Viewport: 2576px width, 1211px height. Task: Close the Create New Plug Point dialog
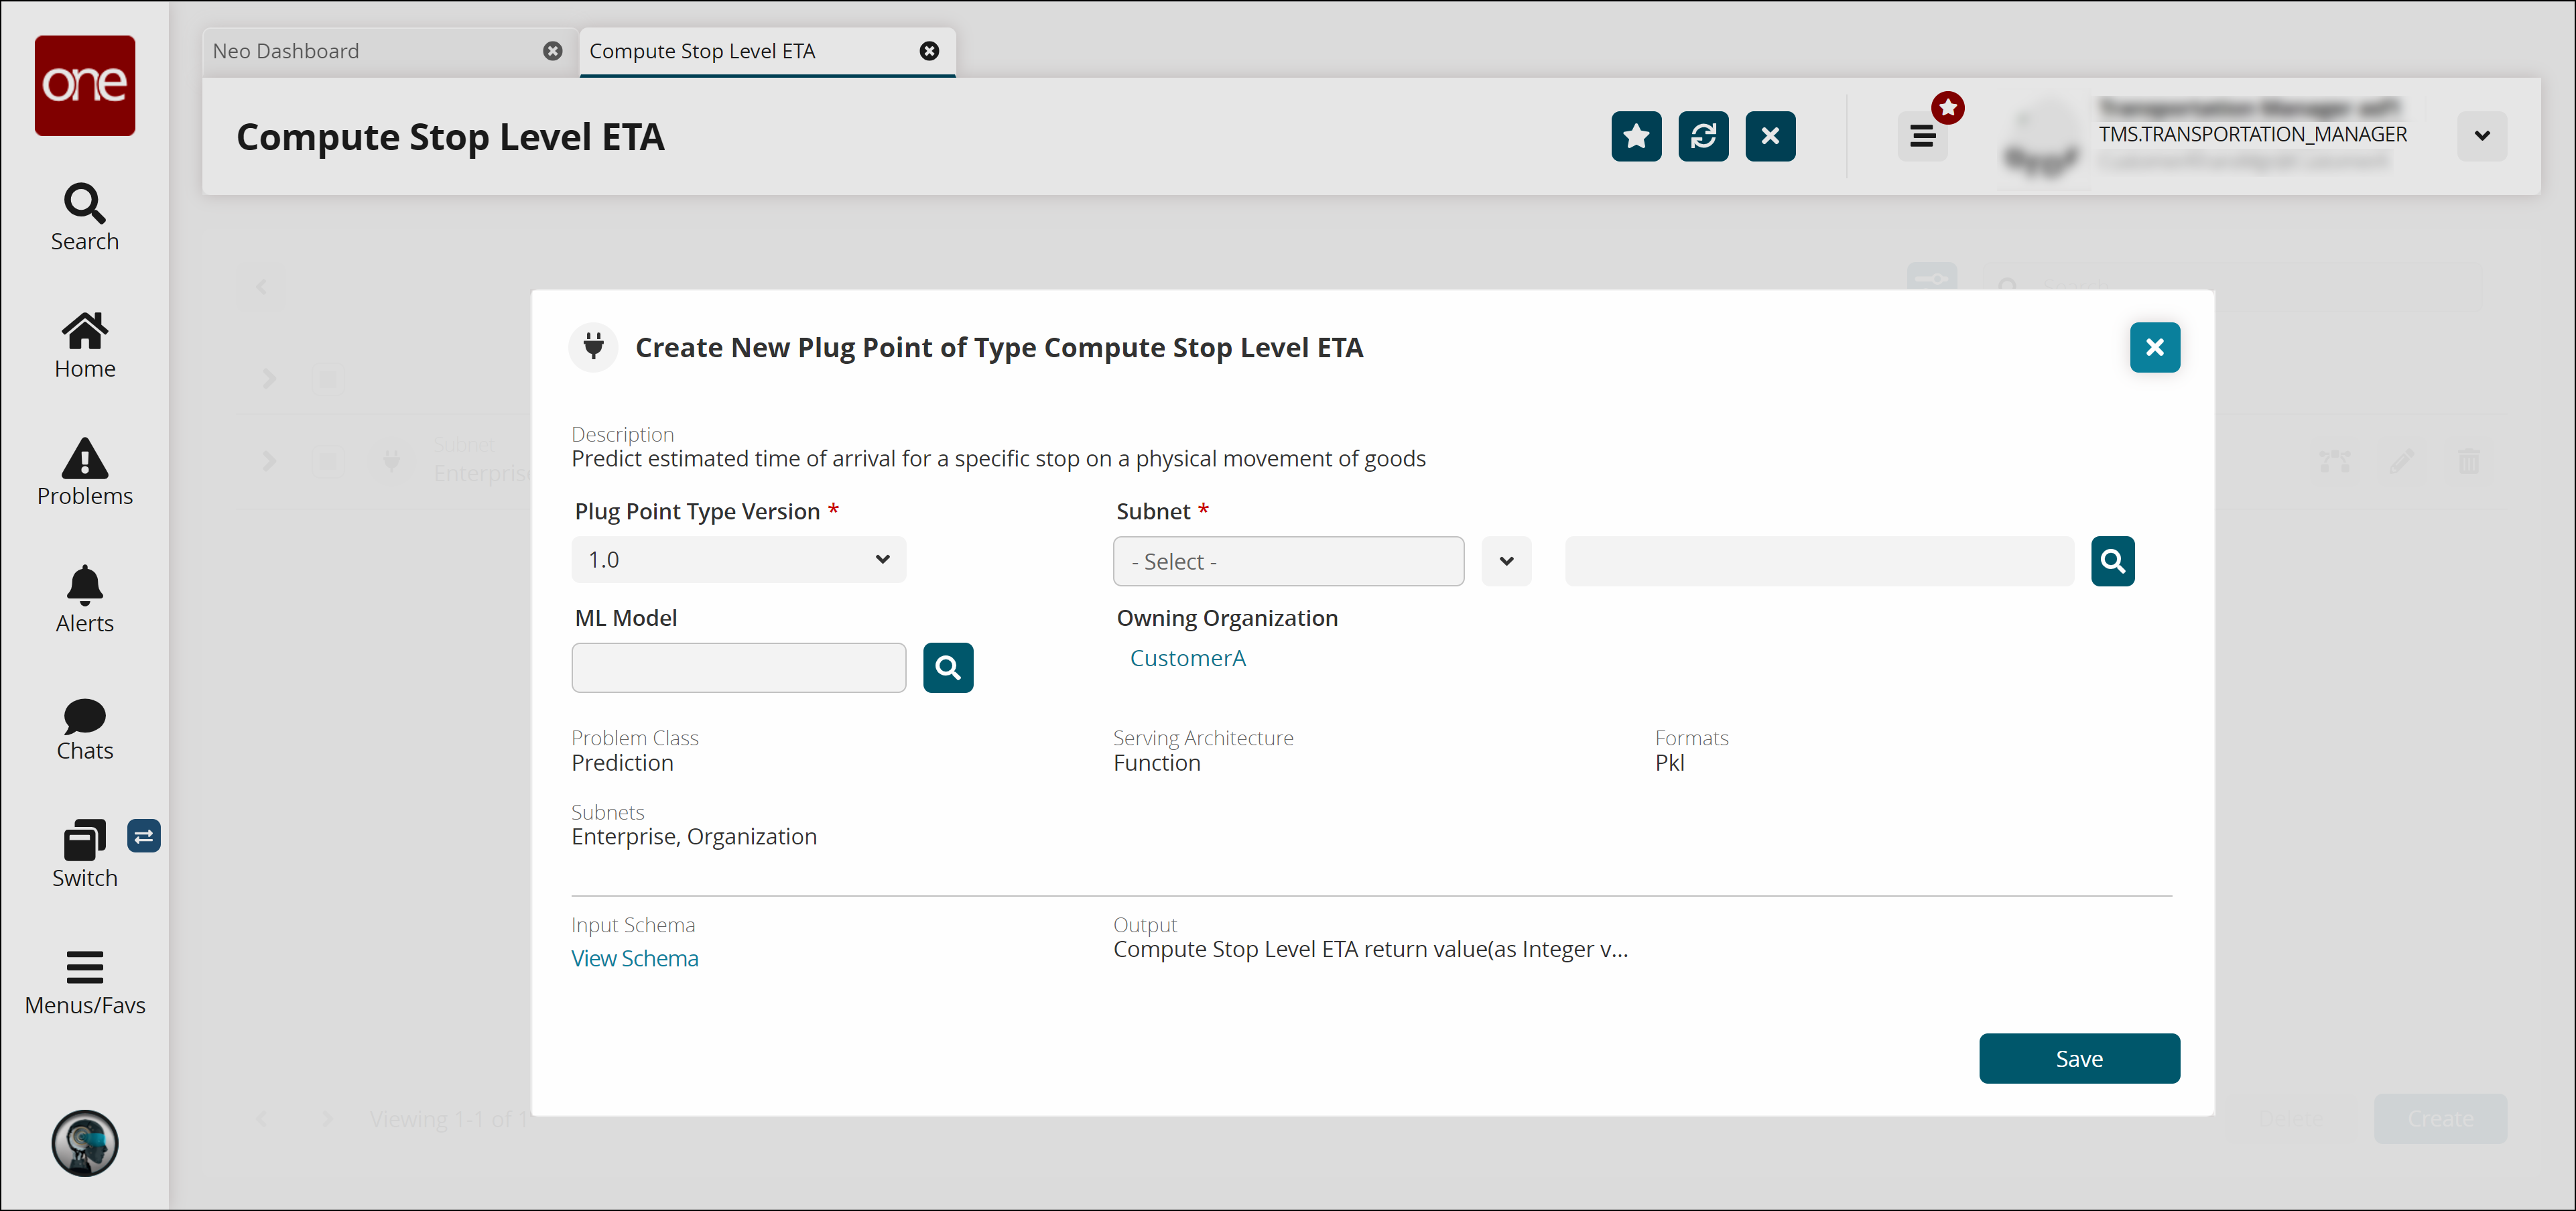click(2155, 346)
